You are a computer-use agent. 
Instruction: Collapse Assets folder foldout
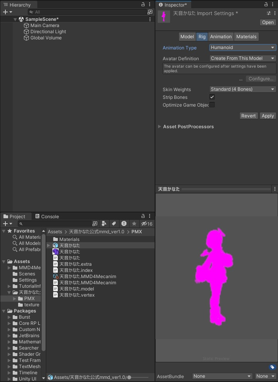pos(3,261)
